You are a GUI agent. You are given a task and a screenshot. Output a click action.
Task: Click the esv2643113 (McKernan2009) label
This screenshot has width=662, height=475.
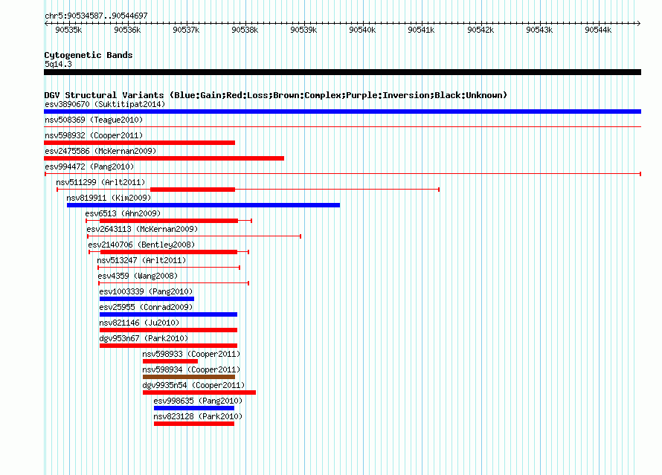click(142, 229)
